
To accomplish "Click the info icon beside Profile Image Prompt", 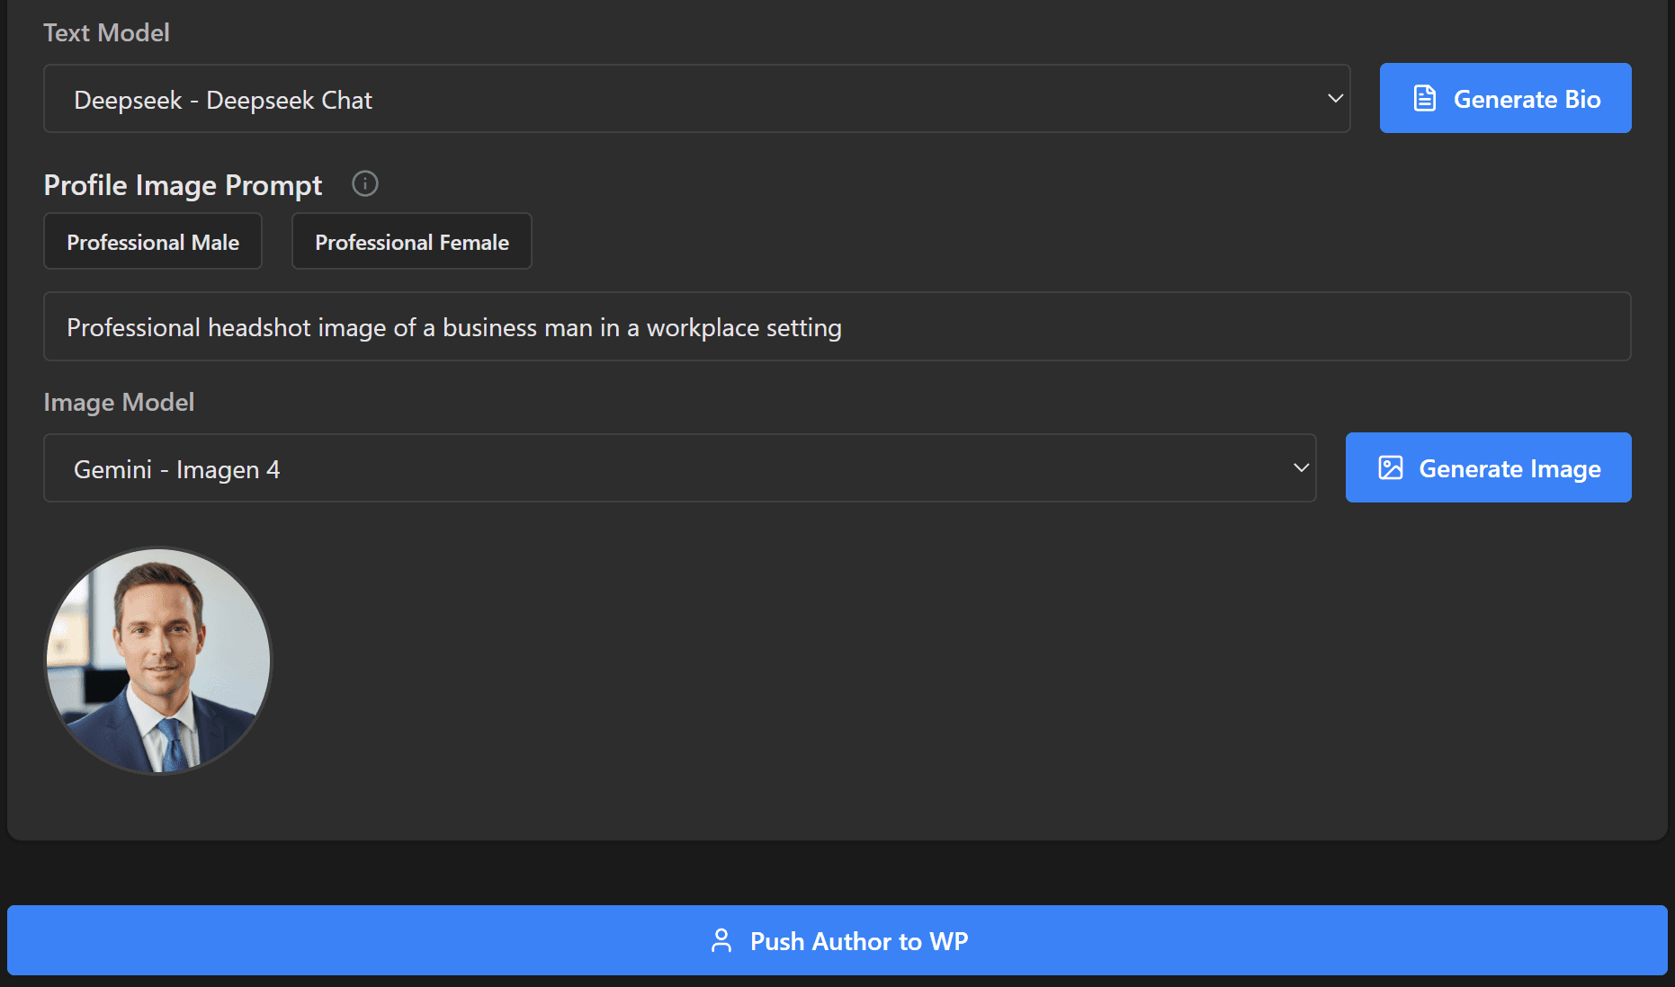I will [x=364, y=183].
